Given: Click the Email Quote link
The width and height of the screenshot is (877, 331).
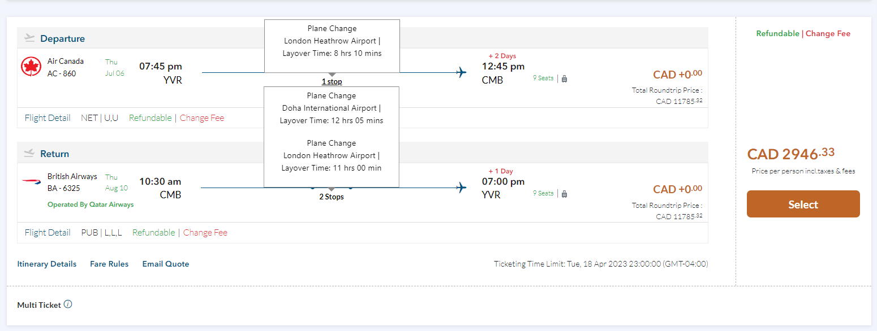Looking at the screenshot, I should pyautogui.click(x=166, y=264).
